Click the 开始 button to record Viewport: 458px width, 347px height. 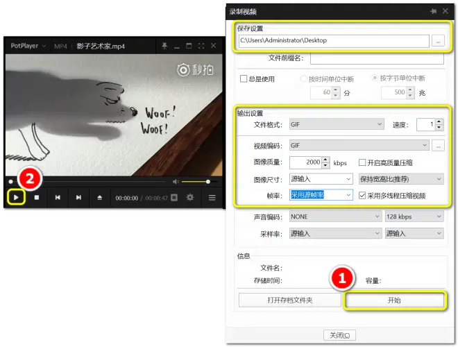click(x=394, y=301)
